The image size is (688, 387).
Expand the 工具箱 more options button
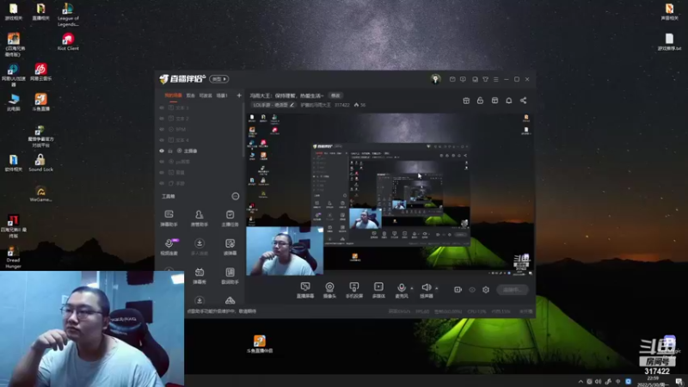(x=236, y=196)
